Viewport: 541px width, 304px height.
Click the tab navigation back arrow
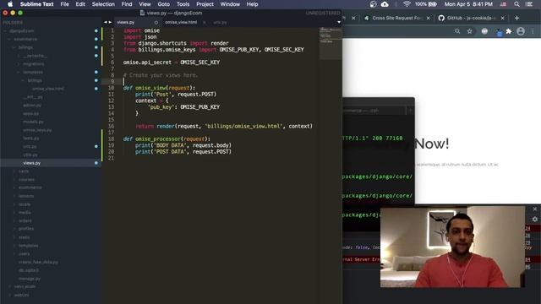pos(106,22)
